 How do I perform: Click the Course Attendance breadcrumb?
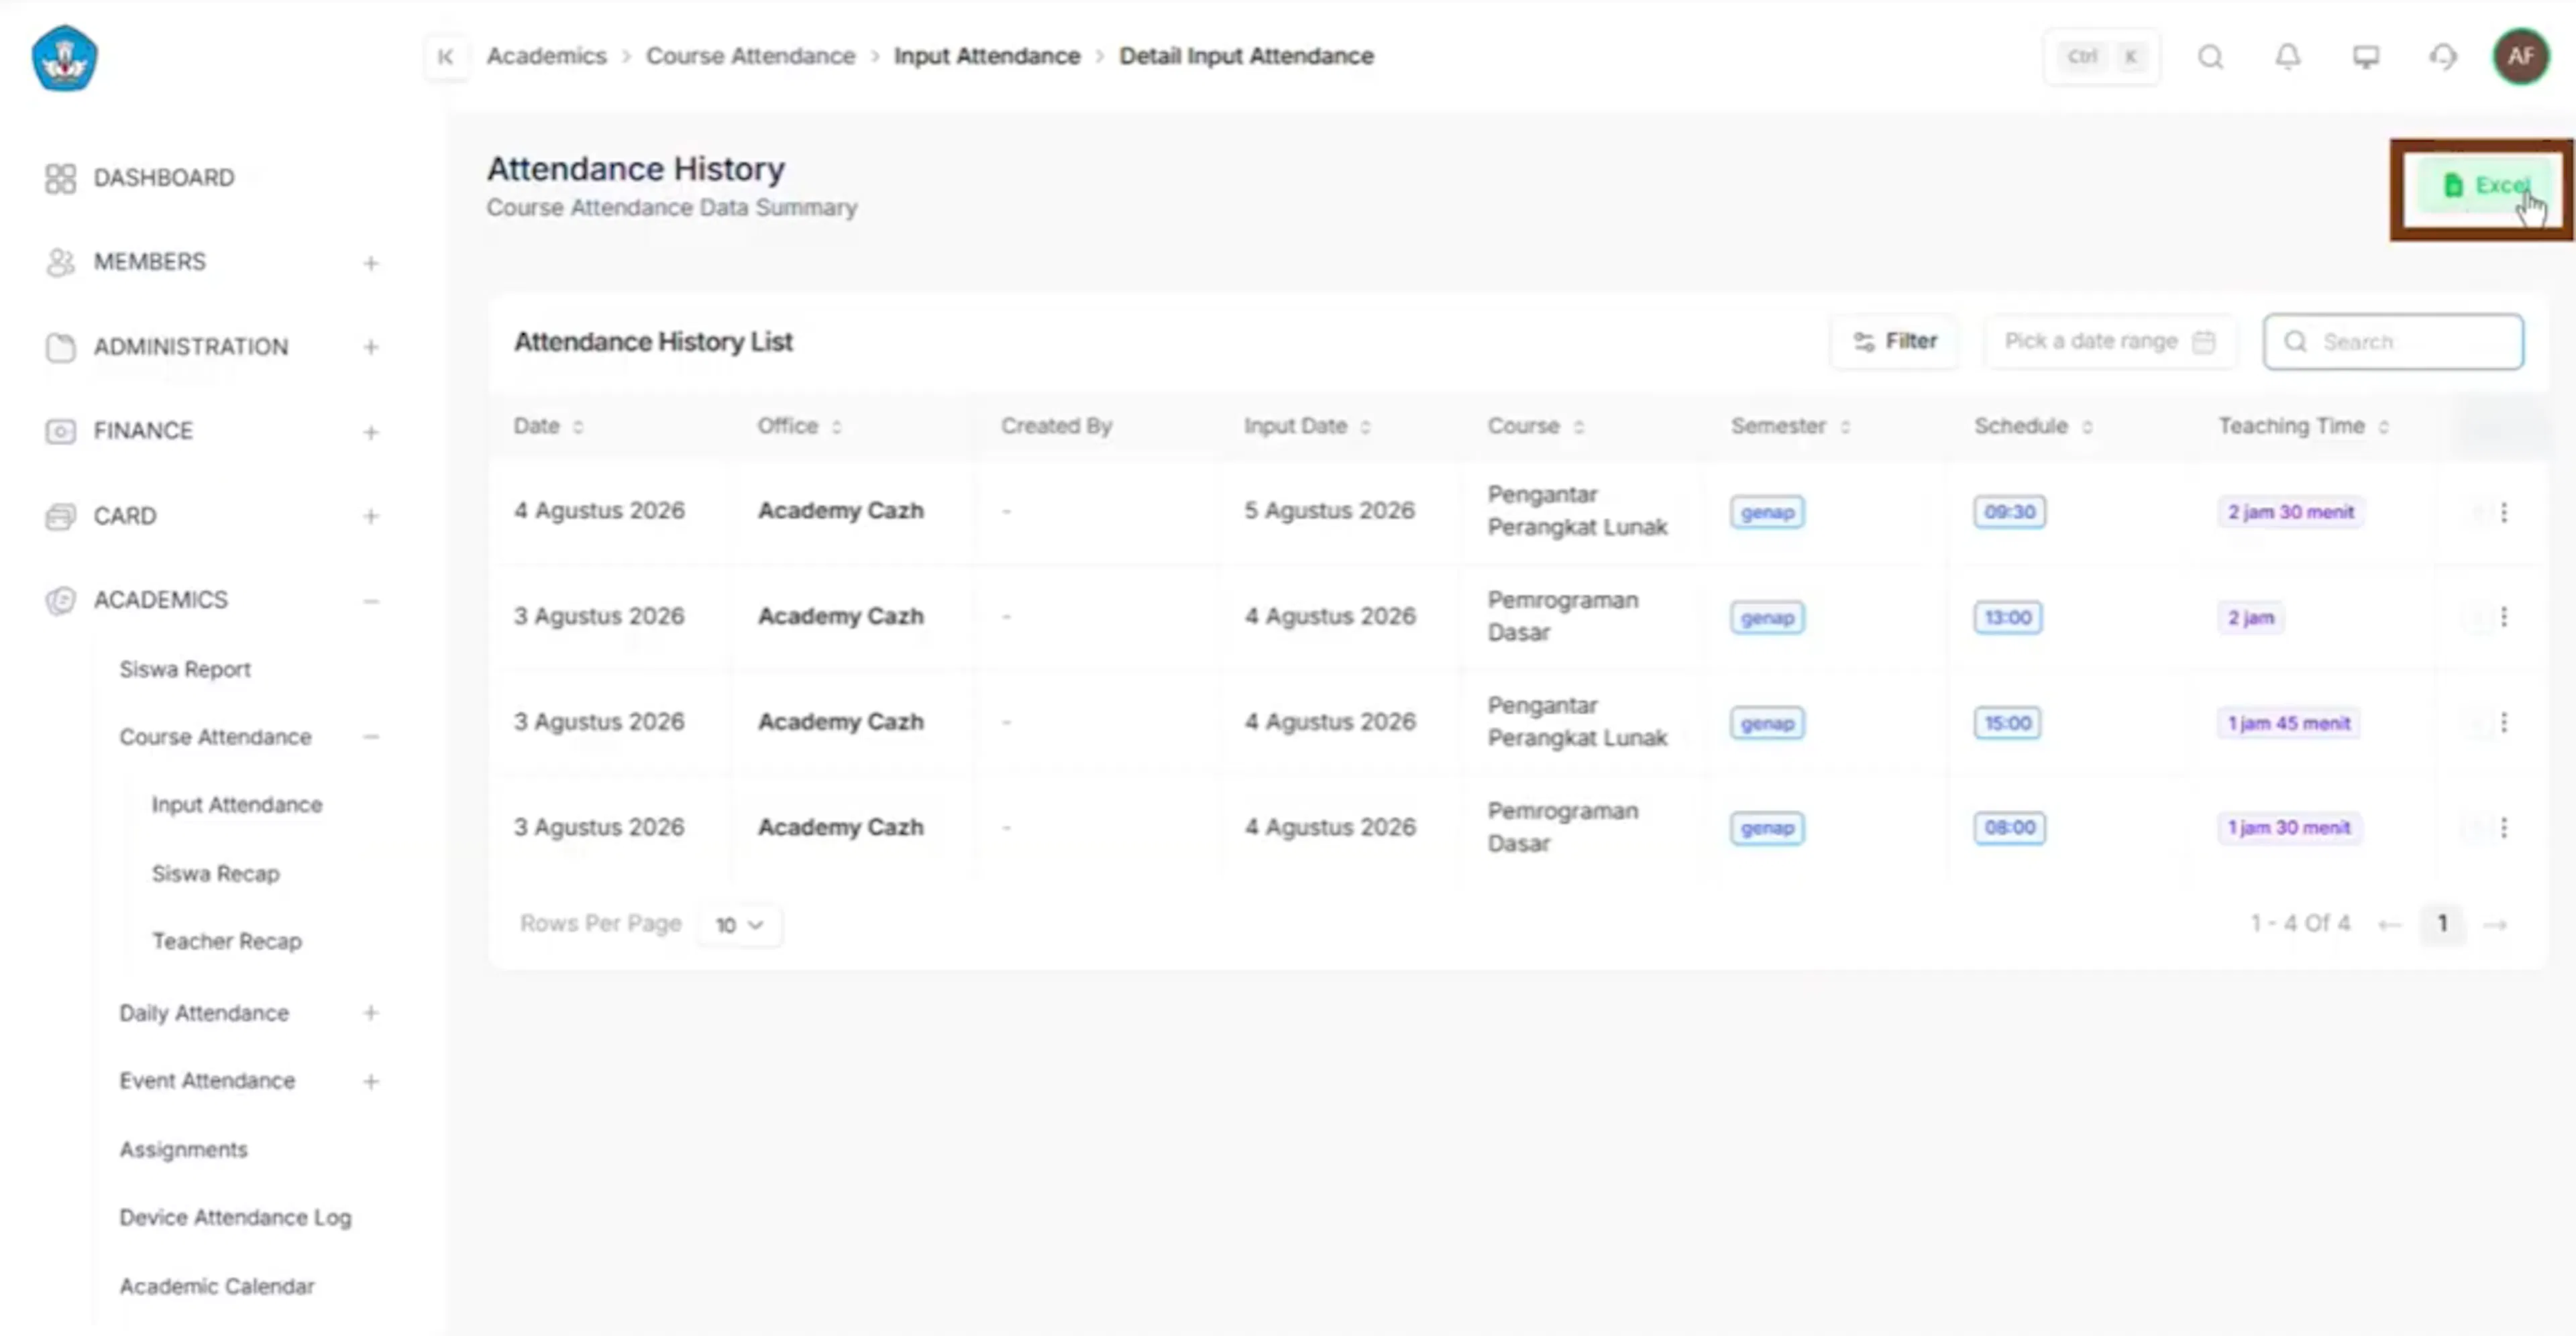[x=750, y=56]
